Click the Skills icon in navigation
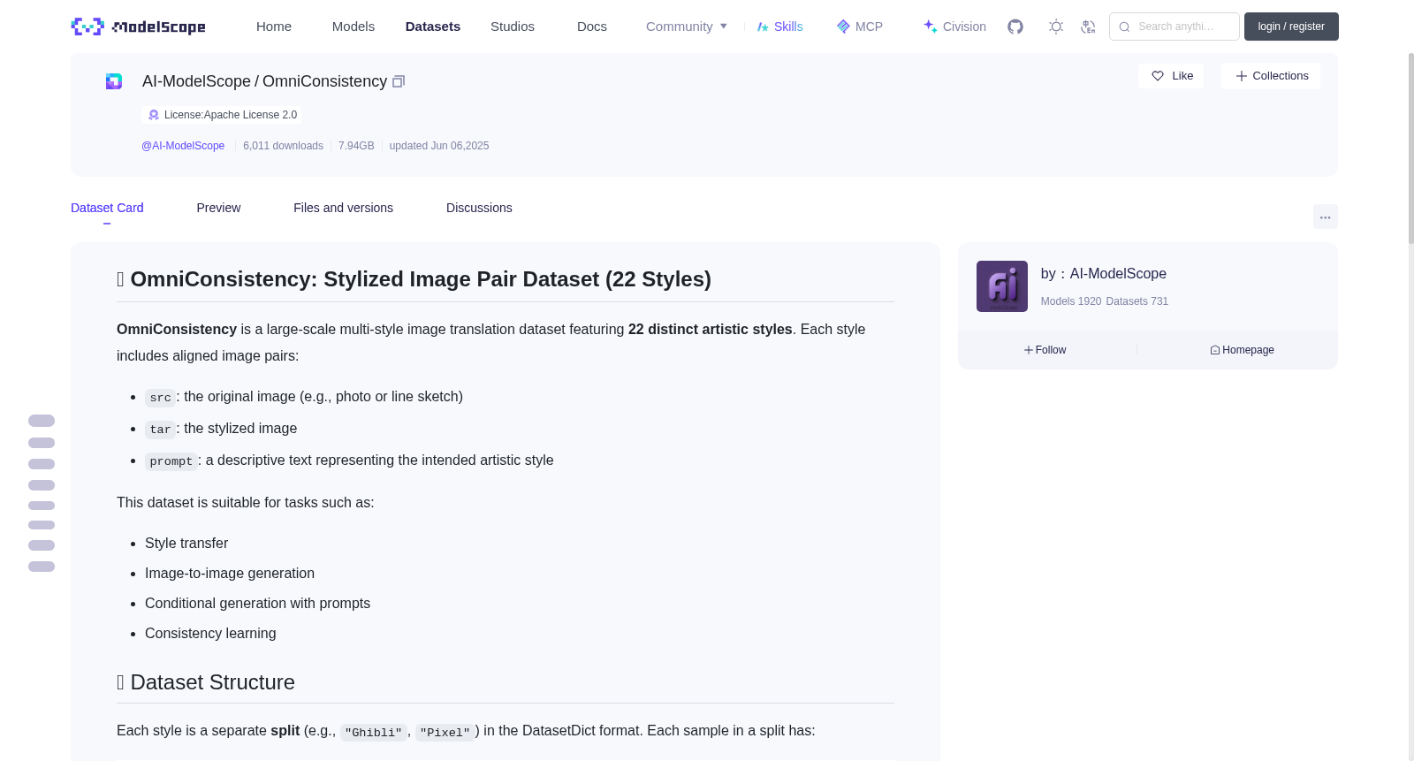1414x761 pixels. click(763, 27)
